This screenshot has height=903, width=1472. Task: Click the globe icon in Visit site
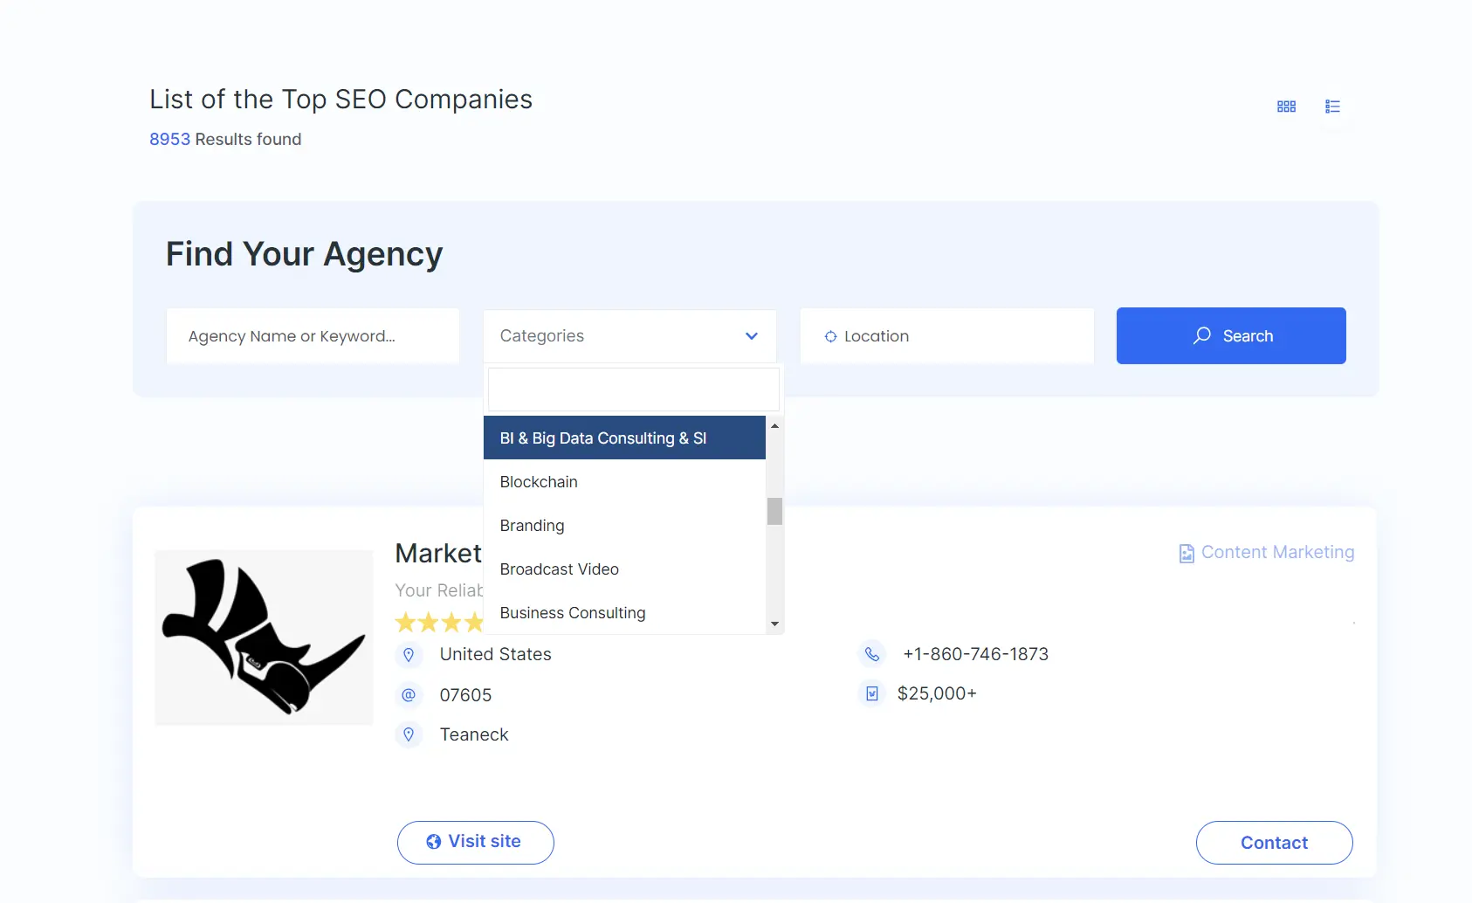[x=433, y=842]
